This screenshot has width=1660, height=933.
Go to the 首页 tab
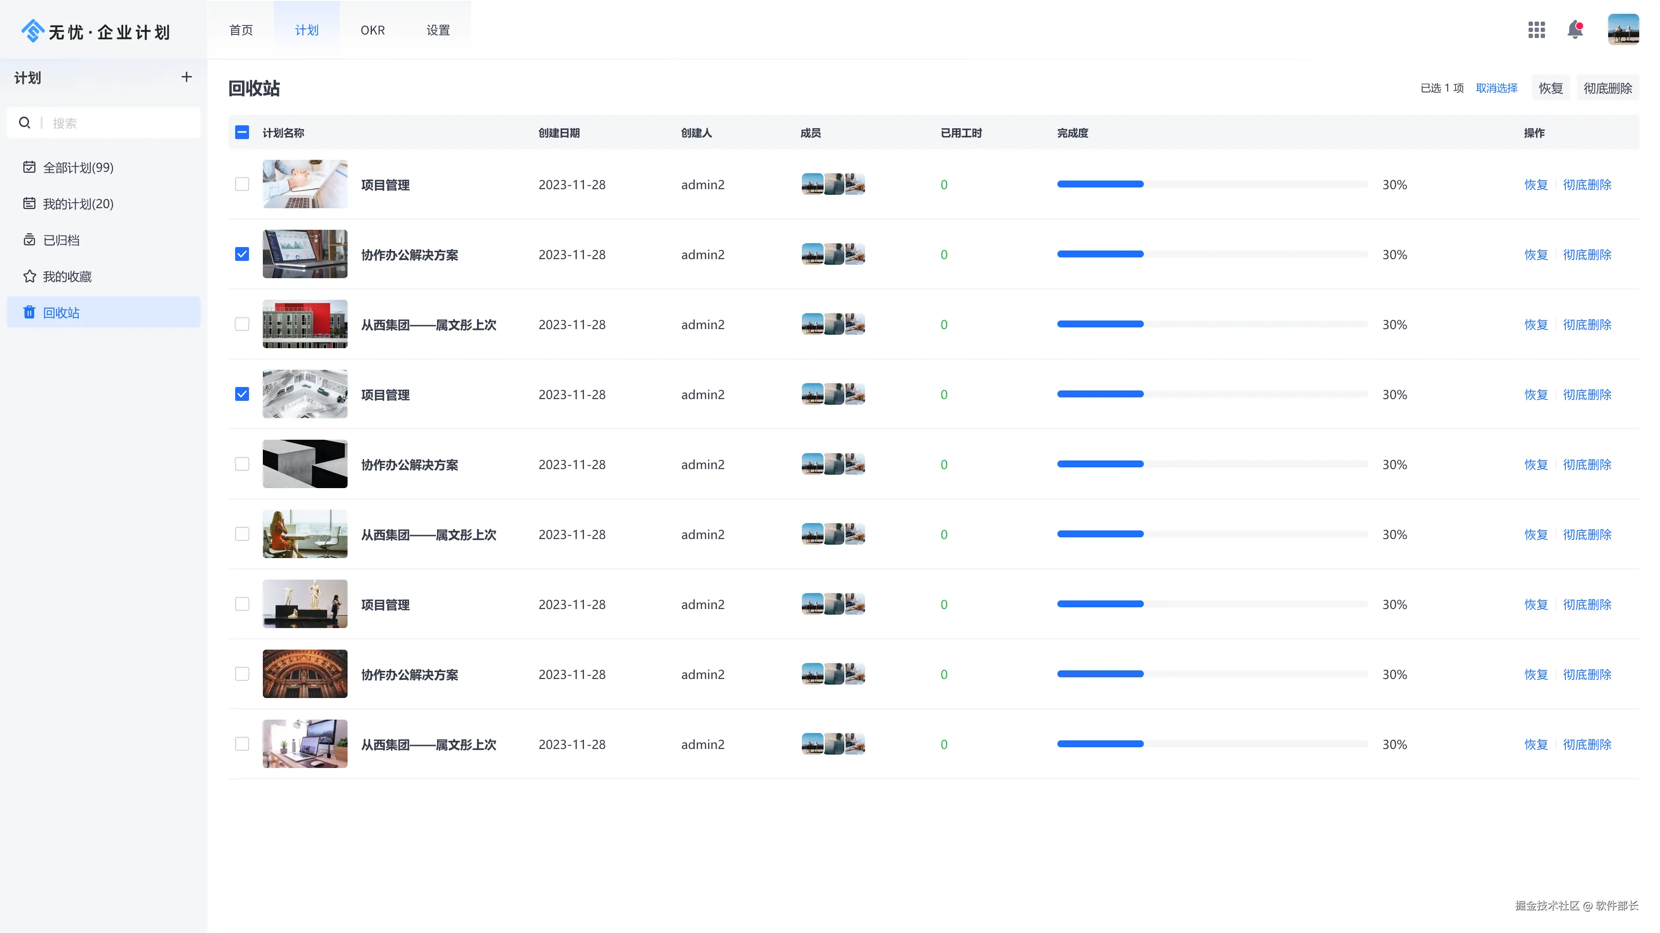[241, 30]
